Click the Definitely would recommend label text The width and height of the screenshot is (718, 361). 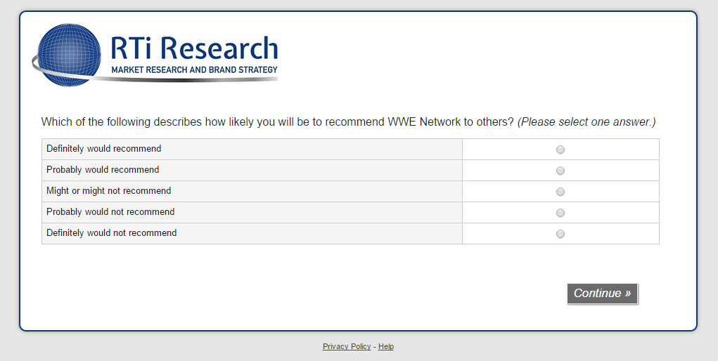point(103,149)
